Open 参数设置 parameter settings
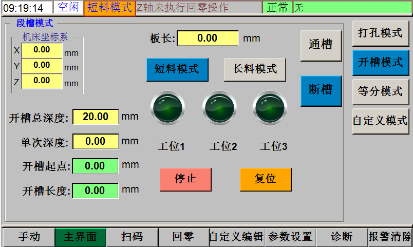 (x=290, y=237)
